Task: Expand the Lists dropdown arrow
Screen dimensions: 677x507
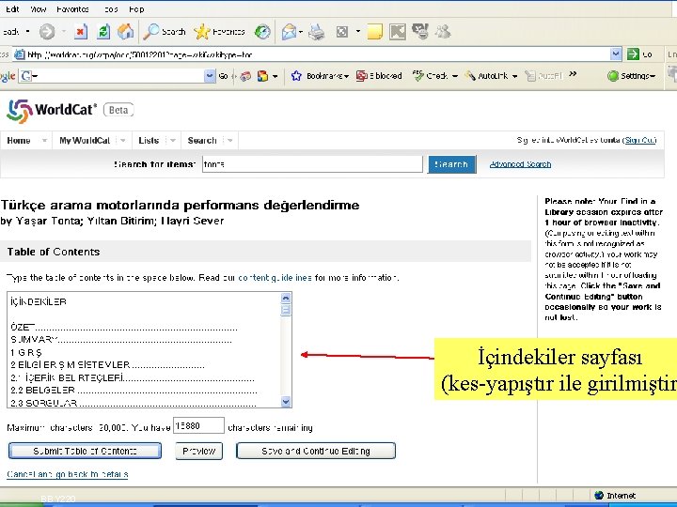Action: 173,141
